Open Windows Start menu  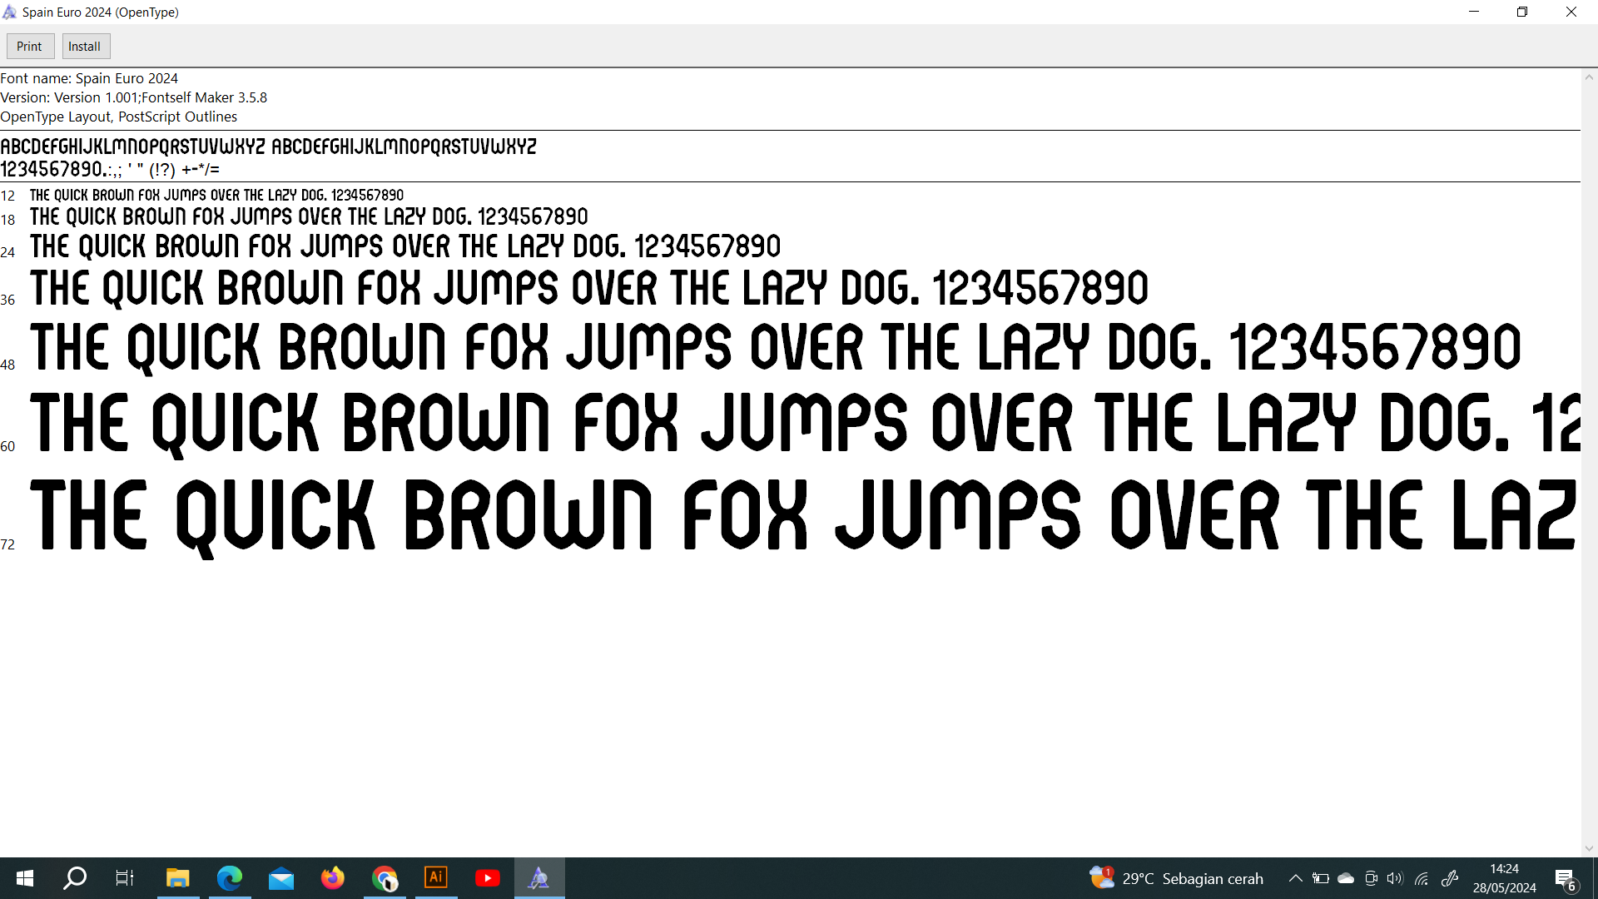point(25,878)
